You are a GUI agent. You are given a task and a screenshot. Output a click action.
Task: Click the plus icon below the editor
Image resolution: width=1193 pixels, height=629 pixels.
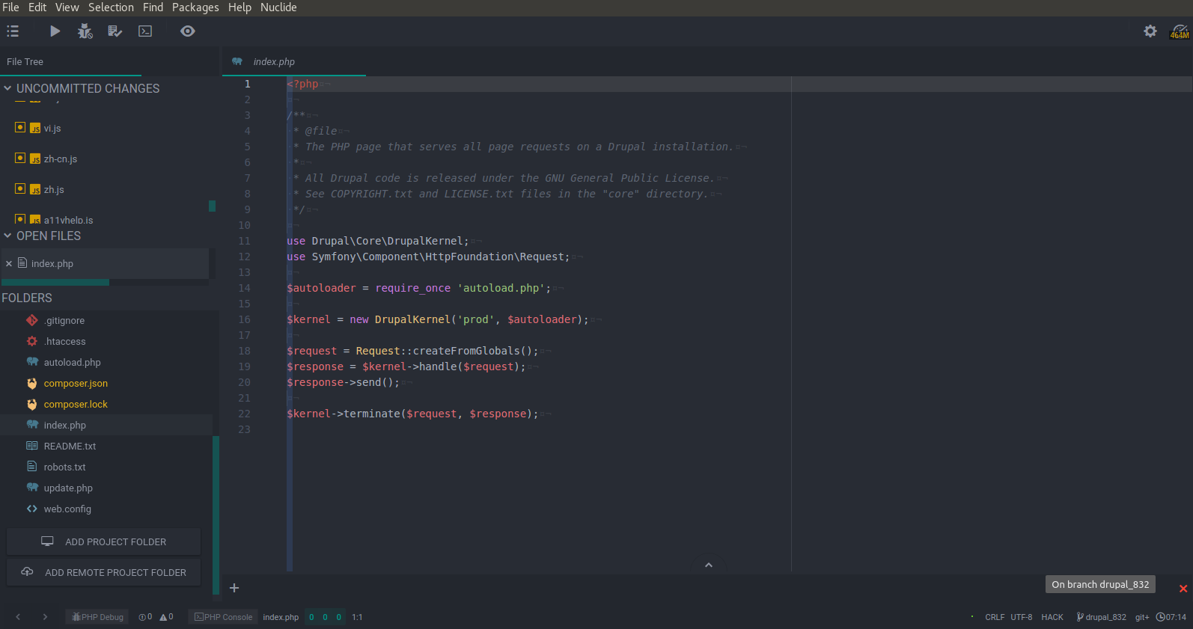coord(234,588)
